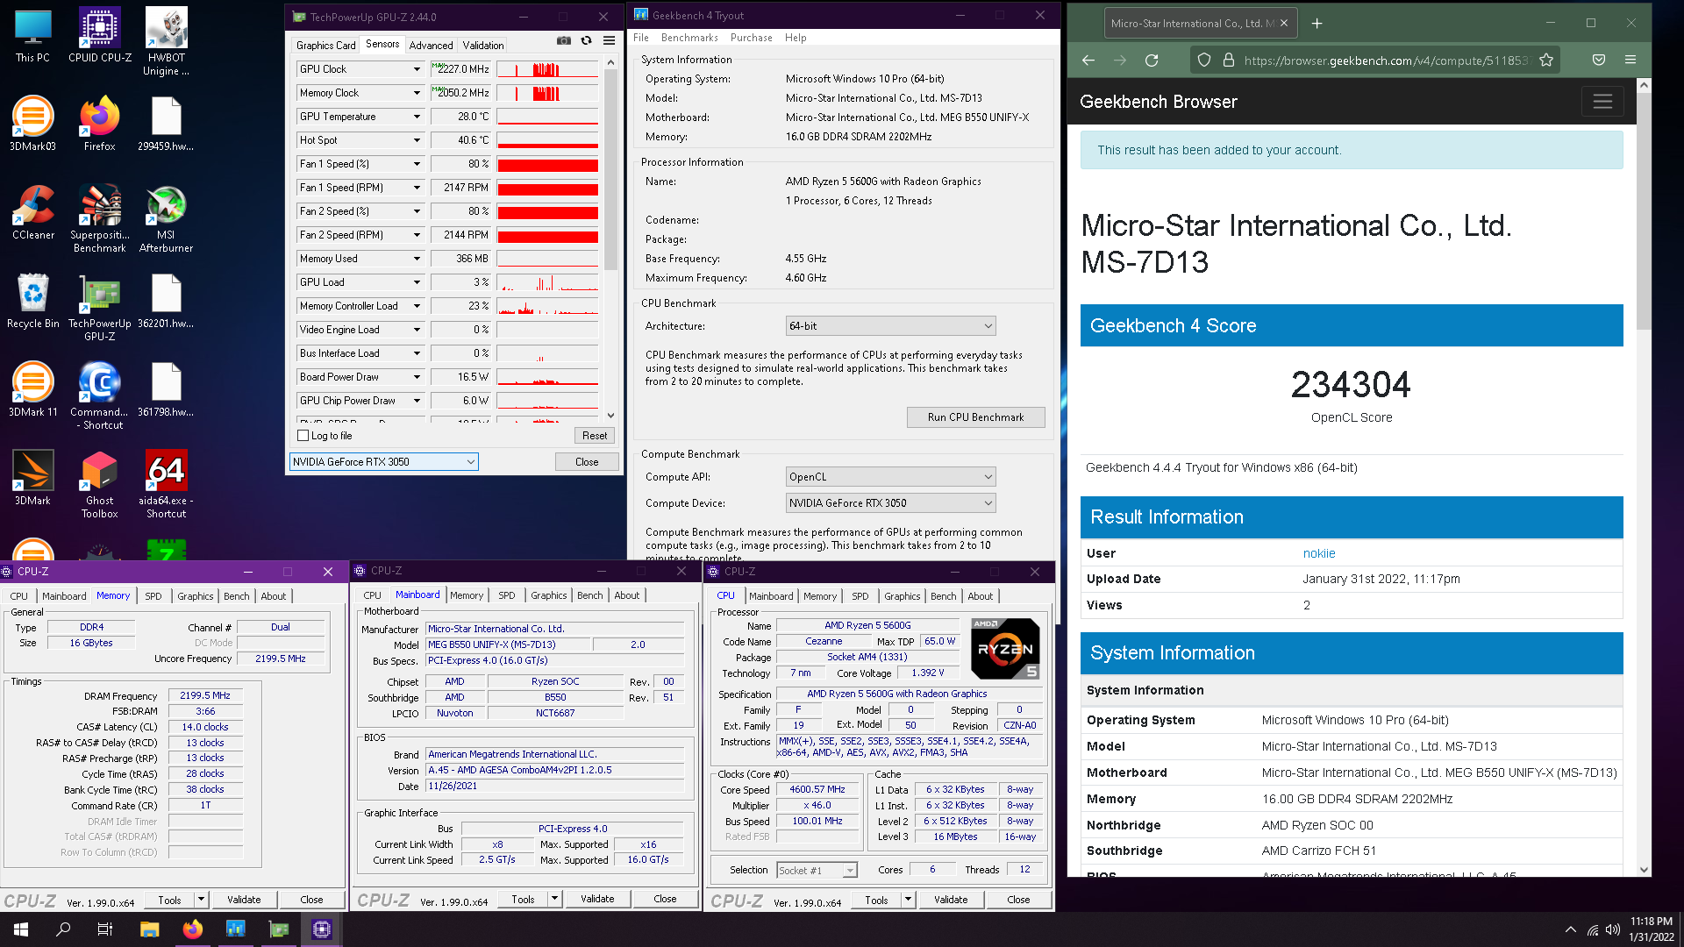Open the Compute API OpenCL dropdown
This screenshot has width=1684, height=947.
click(890, 477)
